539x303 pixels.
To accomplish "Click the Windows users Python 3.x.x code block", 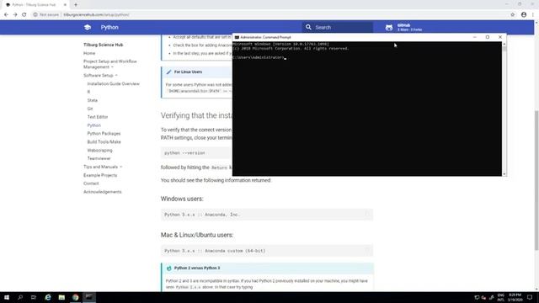I will click(x=267, y=215).
